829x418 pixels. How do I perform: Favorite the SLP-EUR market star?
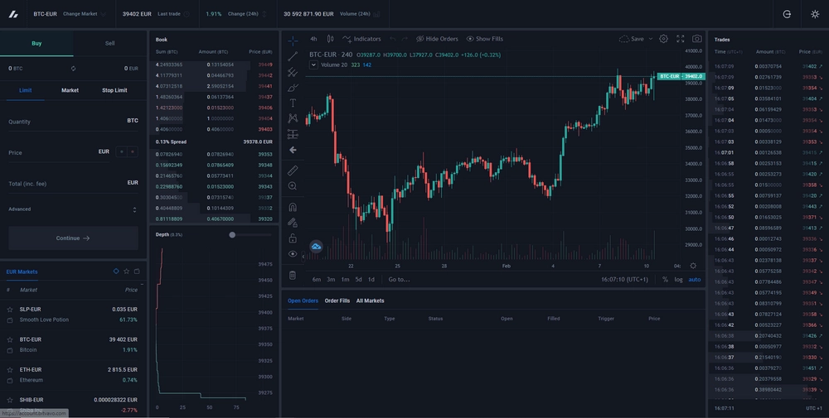[x=9, y=310]
